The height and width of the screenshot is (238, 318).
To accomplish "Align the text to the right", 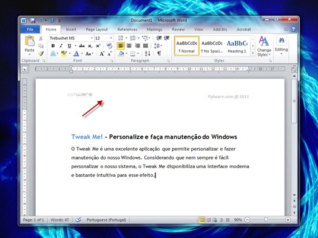I will click(137, 46).
